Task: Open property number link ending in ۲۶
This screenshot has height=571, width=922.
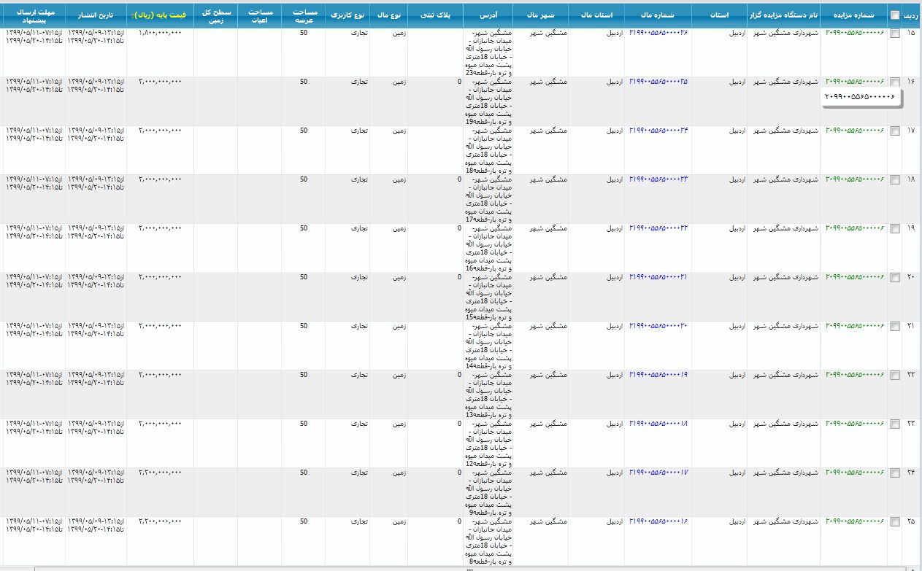Action: (658, 33)
